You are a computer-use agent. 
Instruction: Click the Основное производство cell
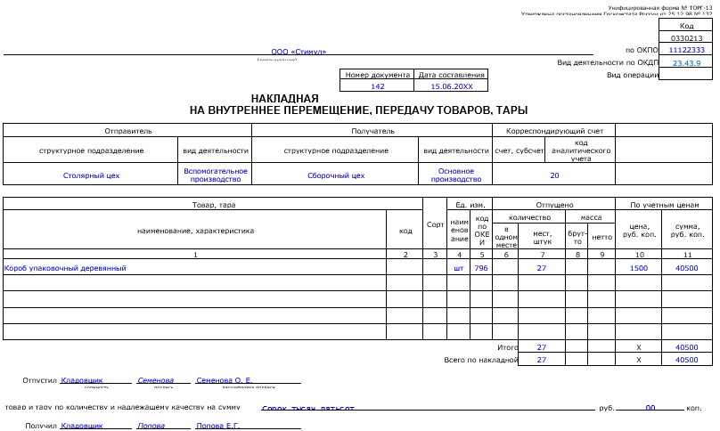[x=455, y=175]
